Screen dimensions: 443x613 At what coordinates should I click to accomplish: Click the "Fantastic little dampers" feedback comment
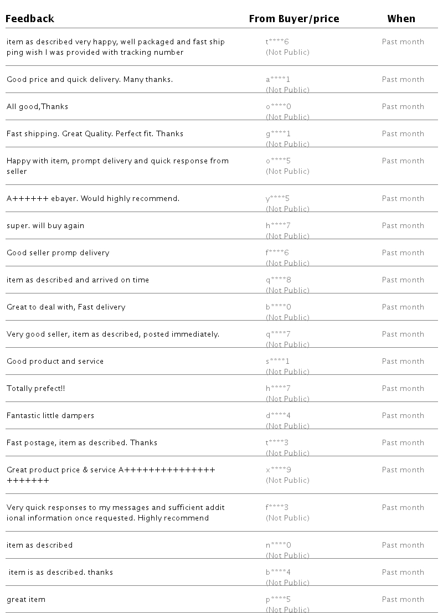(50, 415)
